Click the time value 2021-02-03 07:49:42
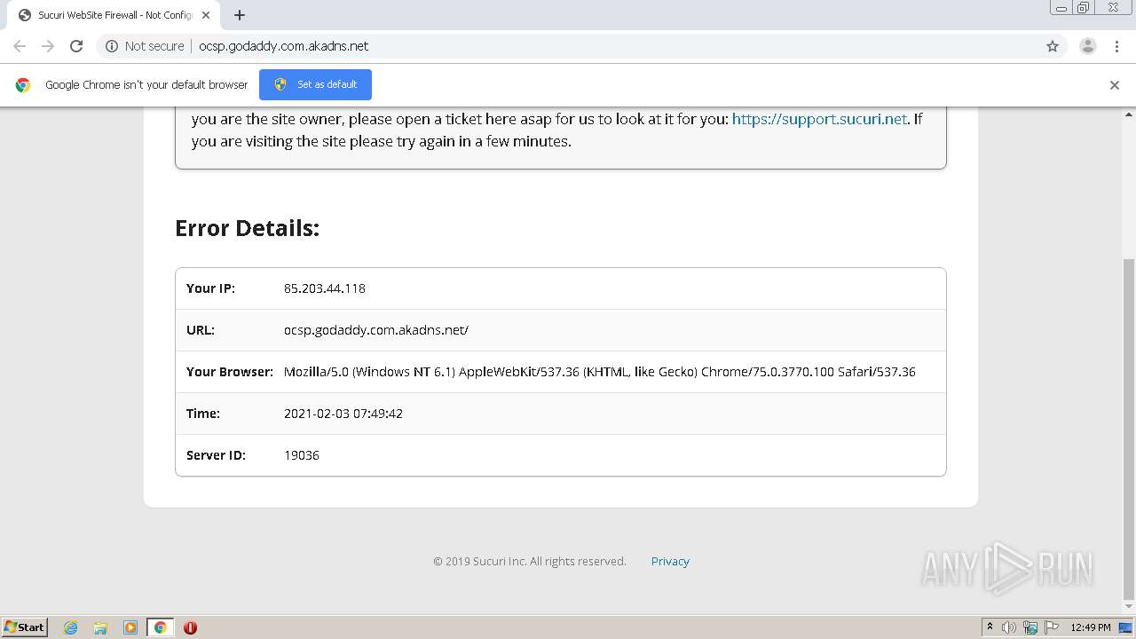 (x=343, y=414)
